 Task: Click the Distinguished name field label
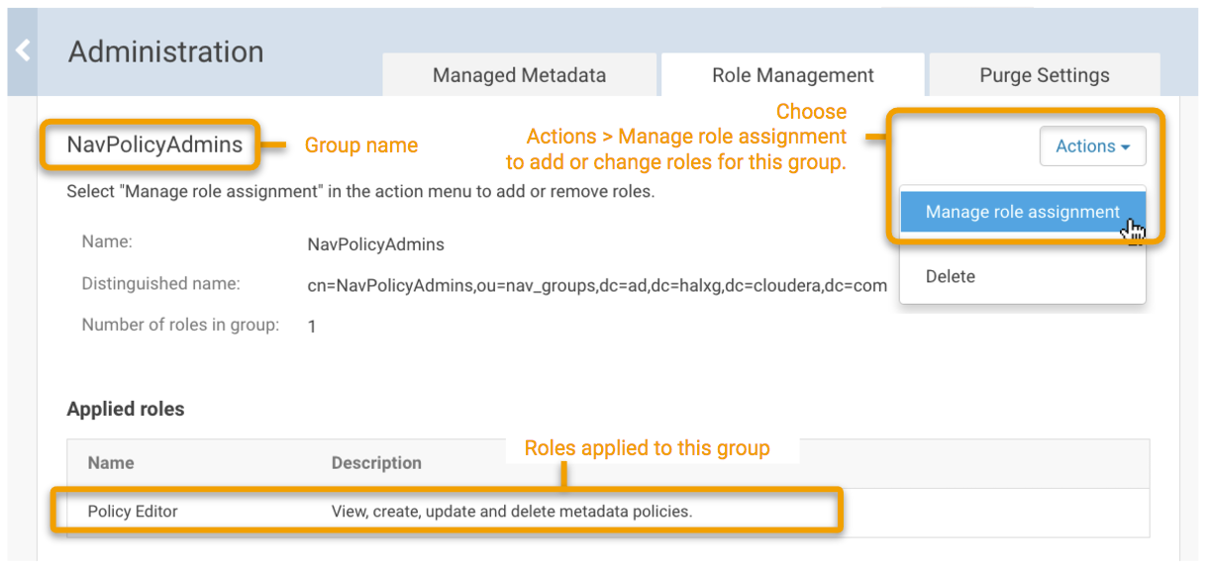[160, 284]
